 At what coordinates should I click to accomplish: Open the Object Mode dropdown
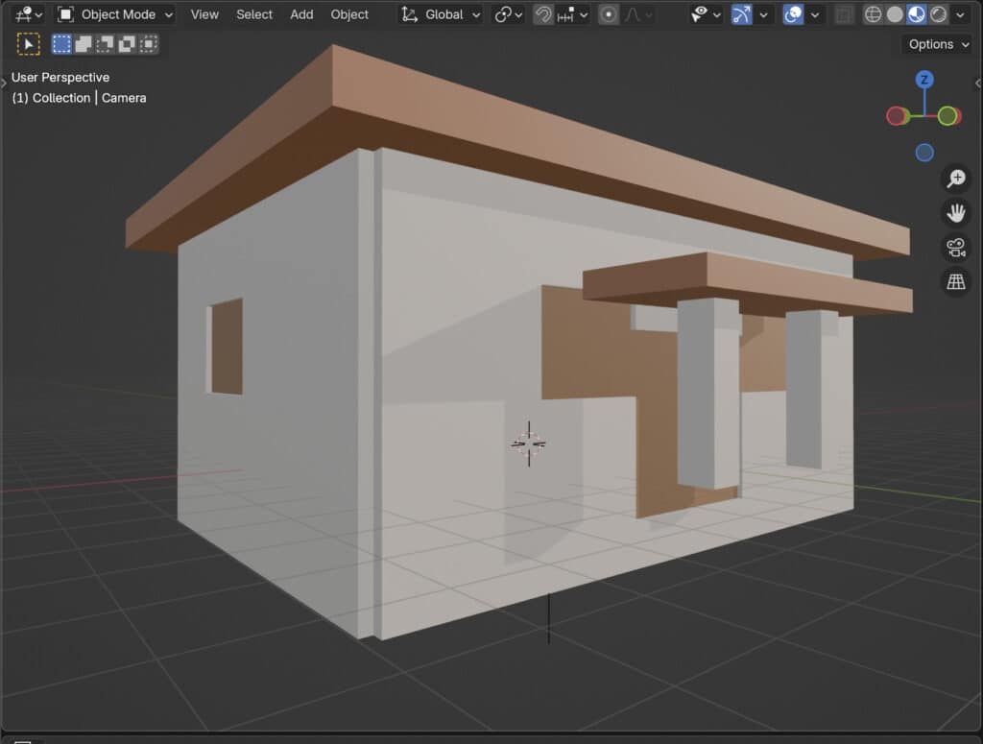coord(113,14)
